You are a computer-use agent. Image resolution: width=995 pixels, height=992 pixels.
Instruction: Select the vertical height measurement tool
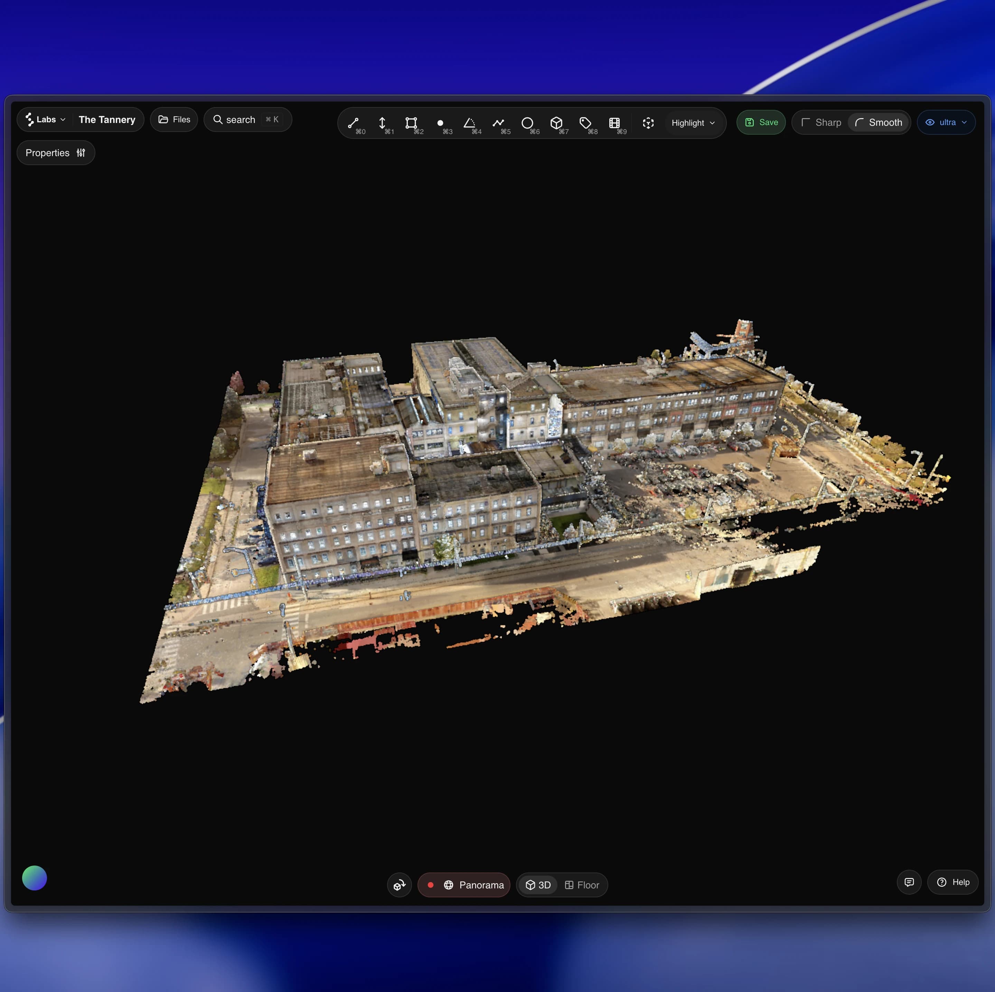click(x=382, y=123)
